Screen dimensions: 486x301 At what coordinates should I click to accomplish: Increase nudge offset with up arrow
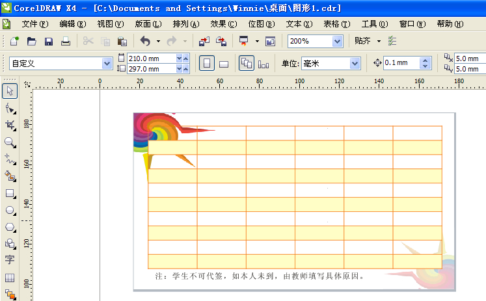point(425,60)
